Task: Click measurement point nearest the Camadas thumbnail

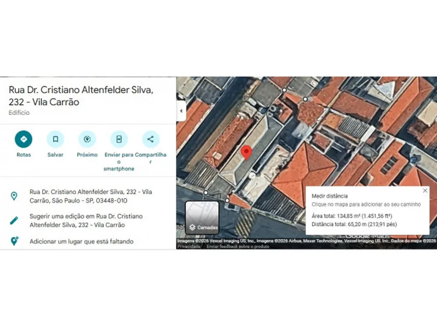Action: click(205, 192)
